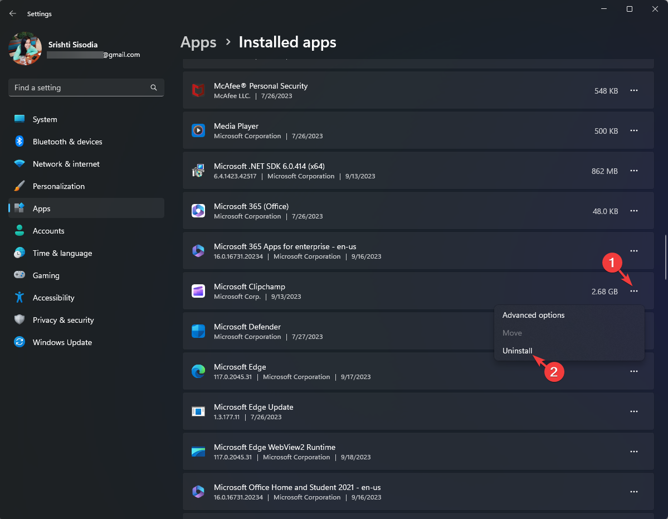
Task: Open more options for McAfee Personal Security
Action: tap(634, 90)
